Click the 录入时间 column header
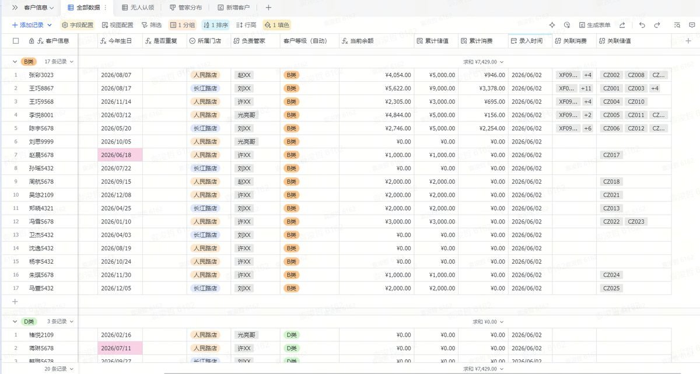This screenshot has width=700, height=374. tap(530, 41)
